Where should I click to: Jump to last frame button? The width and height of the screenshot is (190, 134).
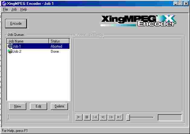pos(119,117)
